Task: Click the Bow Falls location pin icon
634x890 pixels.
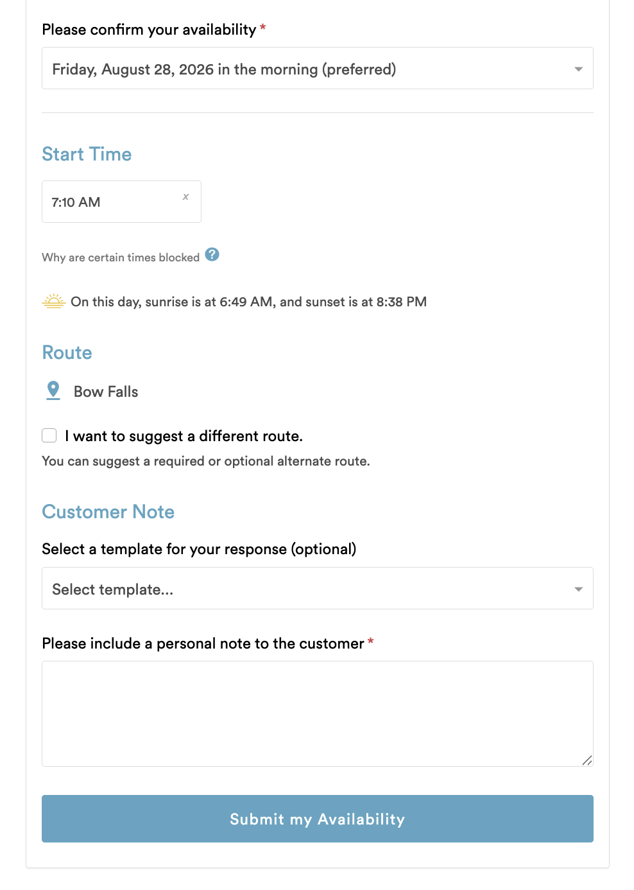Action: pyautogui.click(x=53, y=390)
